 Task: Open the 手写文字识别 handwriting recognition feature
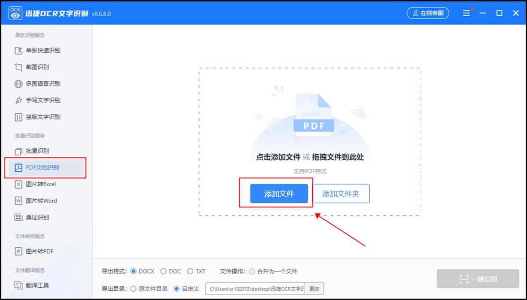pyautogui.click(x=44, y=100)
